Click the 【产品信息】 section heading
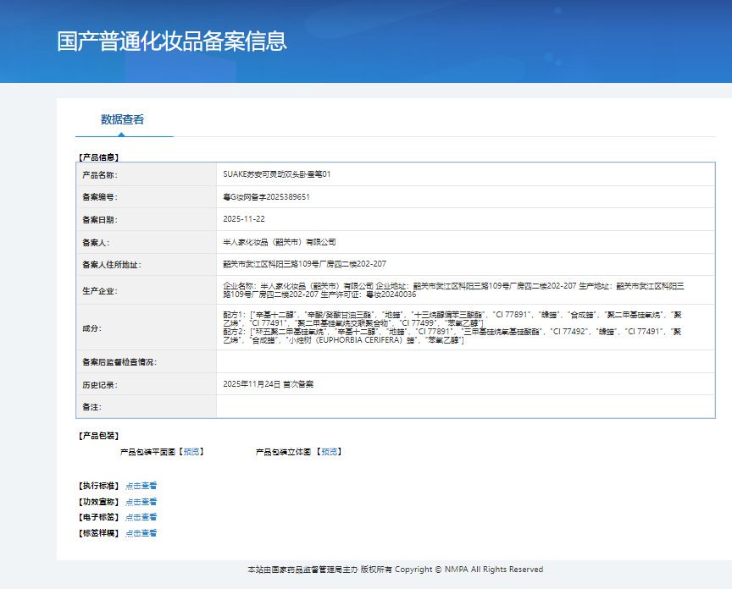The width and height of the screenshot is (732, 589). coord(98,157)
